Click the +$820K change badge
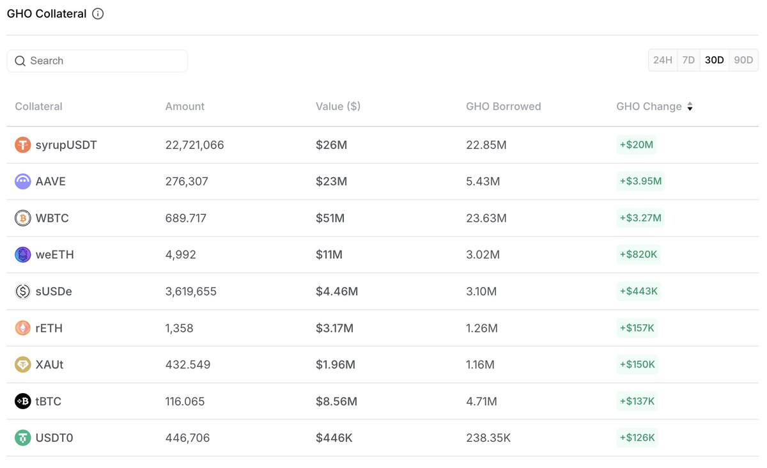This screenshot has height=468, width=767. click(x=639, y=254)
